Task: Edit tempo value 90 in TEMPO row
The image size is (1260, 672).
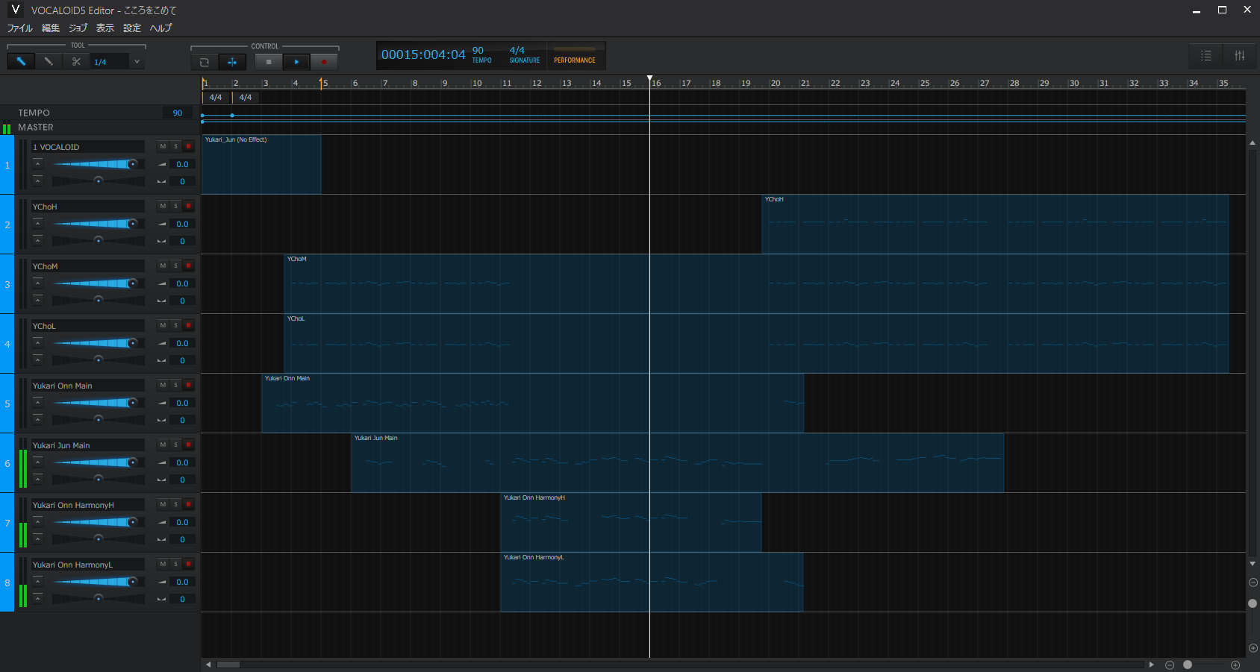Action: click(x=178, y=113)
